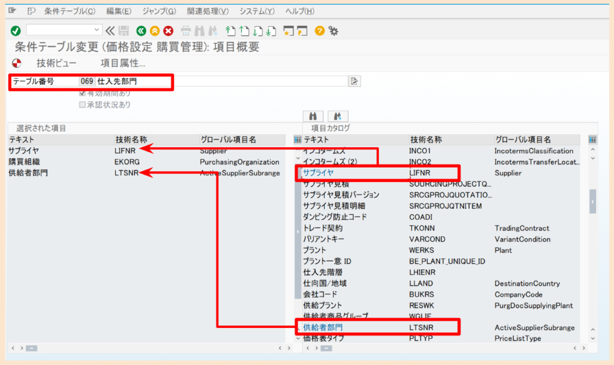
Task: Open the ヘルプ(H) menu
Action: [300, 11]
